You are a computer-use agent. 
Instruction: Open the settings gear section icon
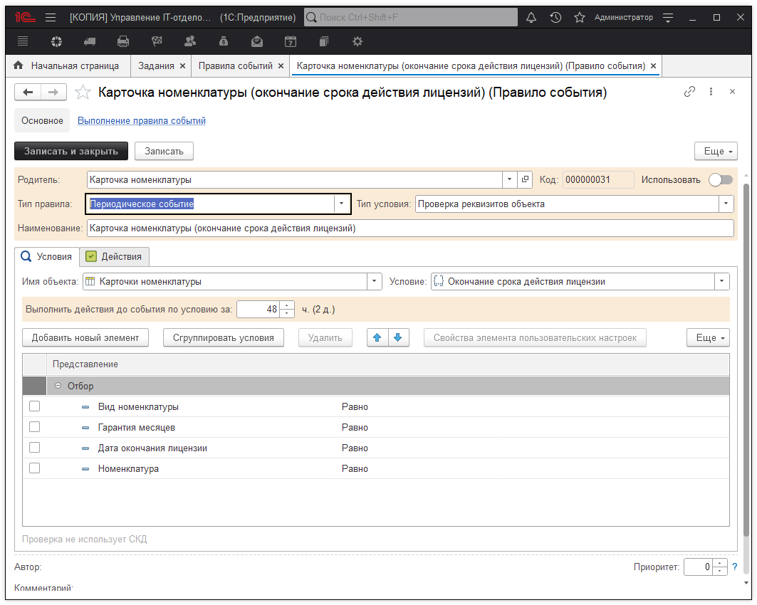coord(357,41)
